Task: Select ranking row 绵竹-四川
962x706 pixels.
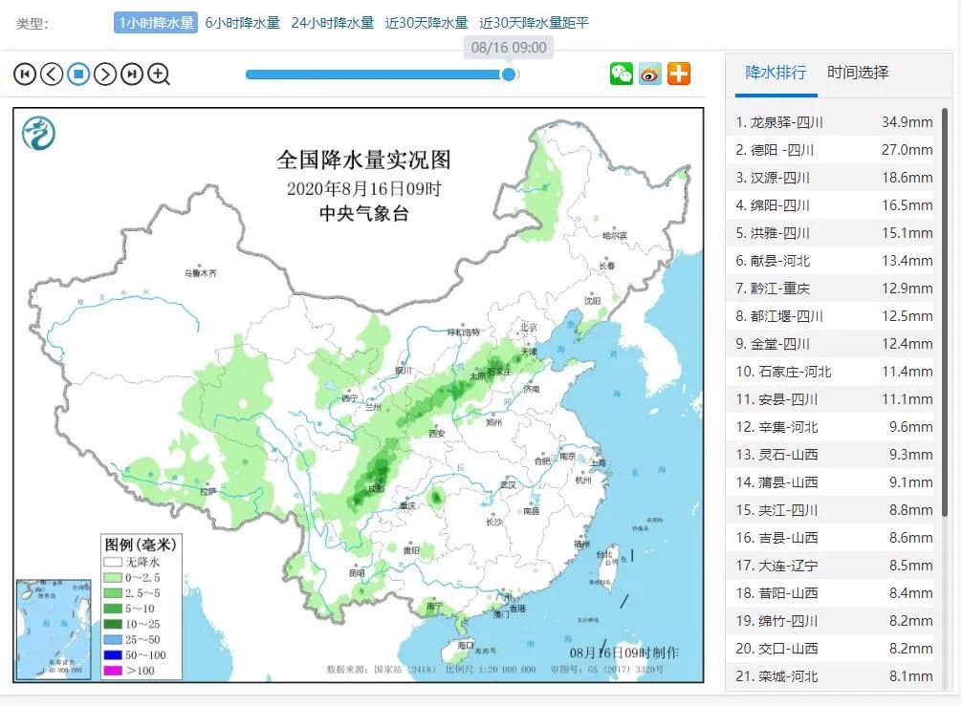Action: click(x=834, y=621)
